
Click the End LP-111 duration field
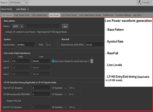[41, 107]
